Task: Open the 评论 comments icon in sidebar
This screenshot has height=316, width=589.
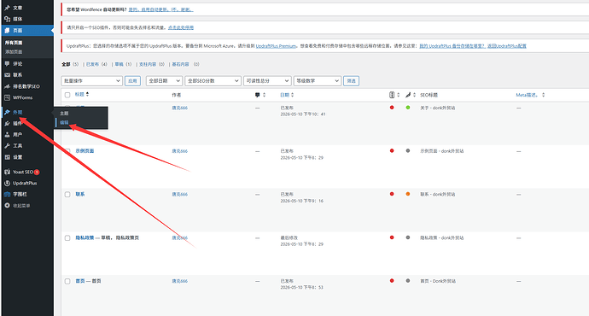Action: (7, 63)
